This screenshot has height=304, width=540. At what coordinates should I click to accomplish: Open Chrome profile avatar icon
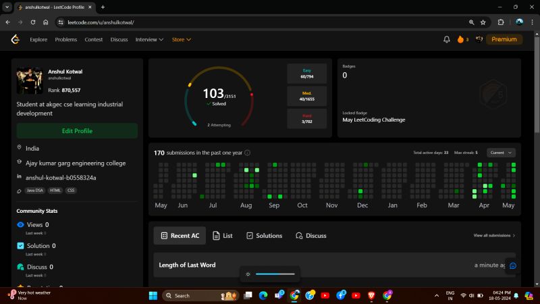tap(519, 22)
